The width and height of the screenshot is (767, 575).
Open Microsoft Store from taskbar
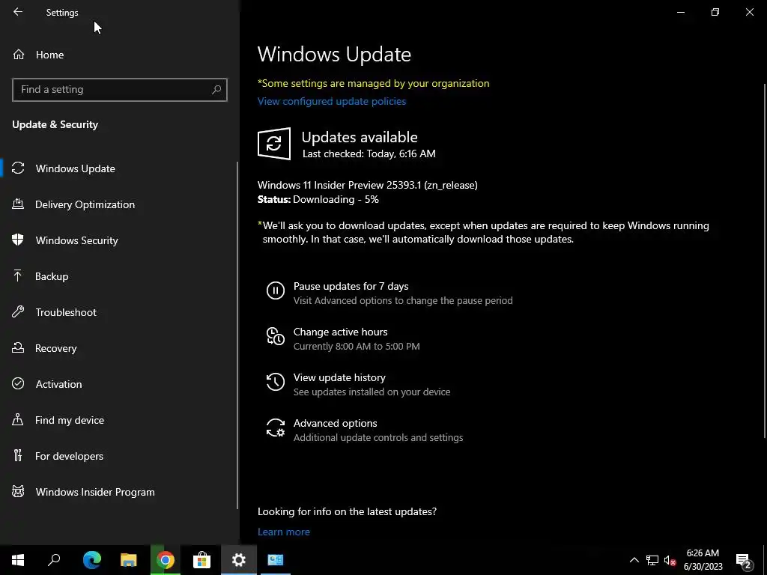point(201,560)
